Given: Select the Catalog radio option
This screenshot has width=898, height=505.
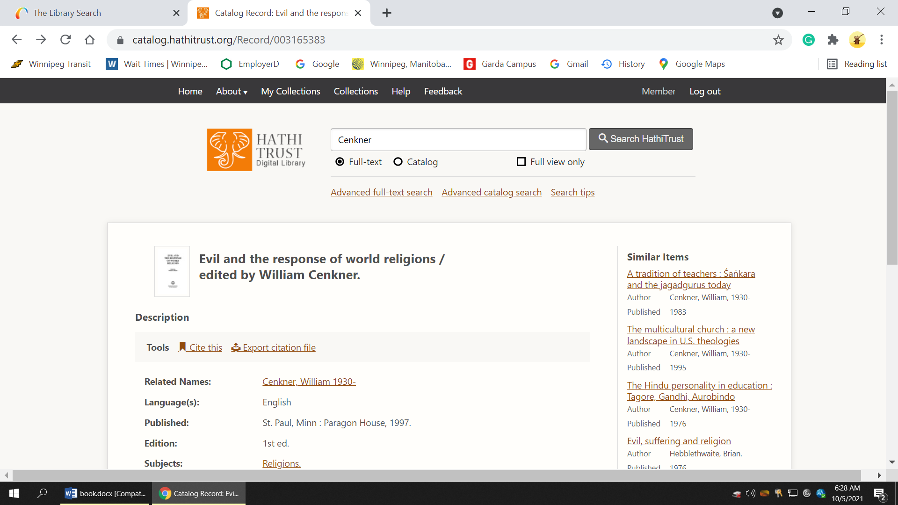Looking at the screenshot, I should pos(398,162).
